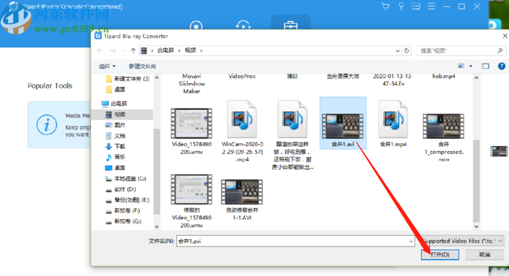509x276 pixels.
Task: Select 本地磁盘 (C:) drive
Action: click(x=125, y=179)
